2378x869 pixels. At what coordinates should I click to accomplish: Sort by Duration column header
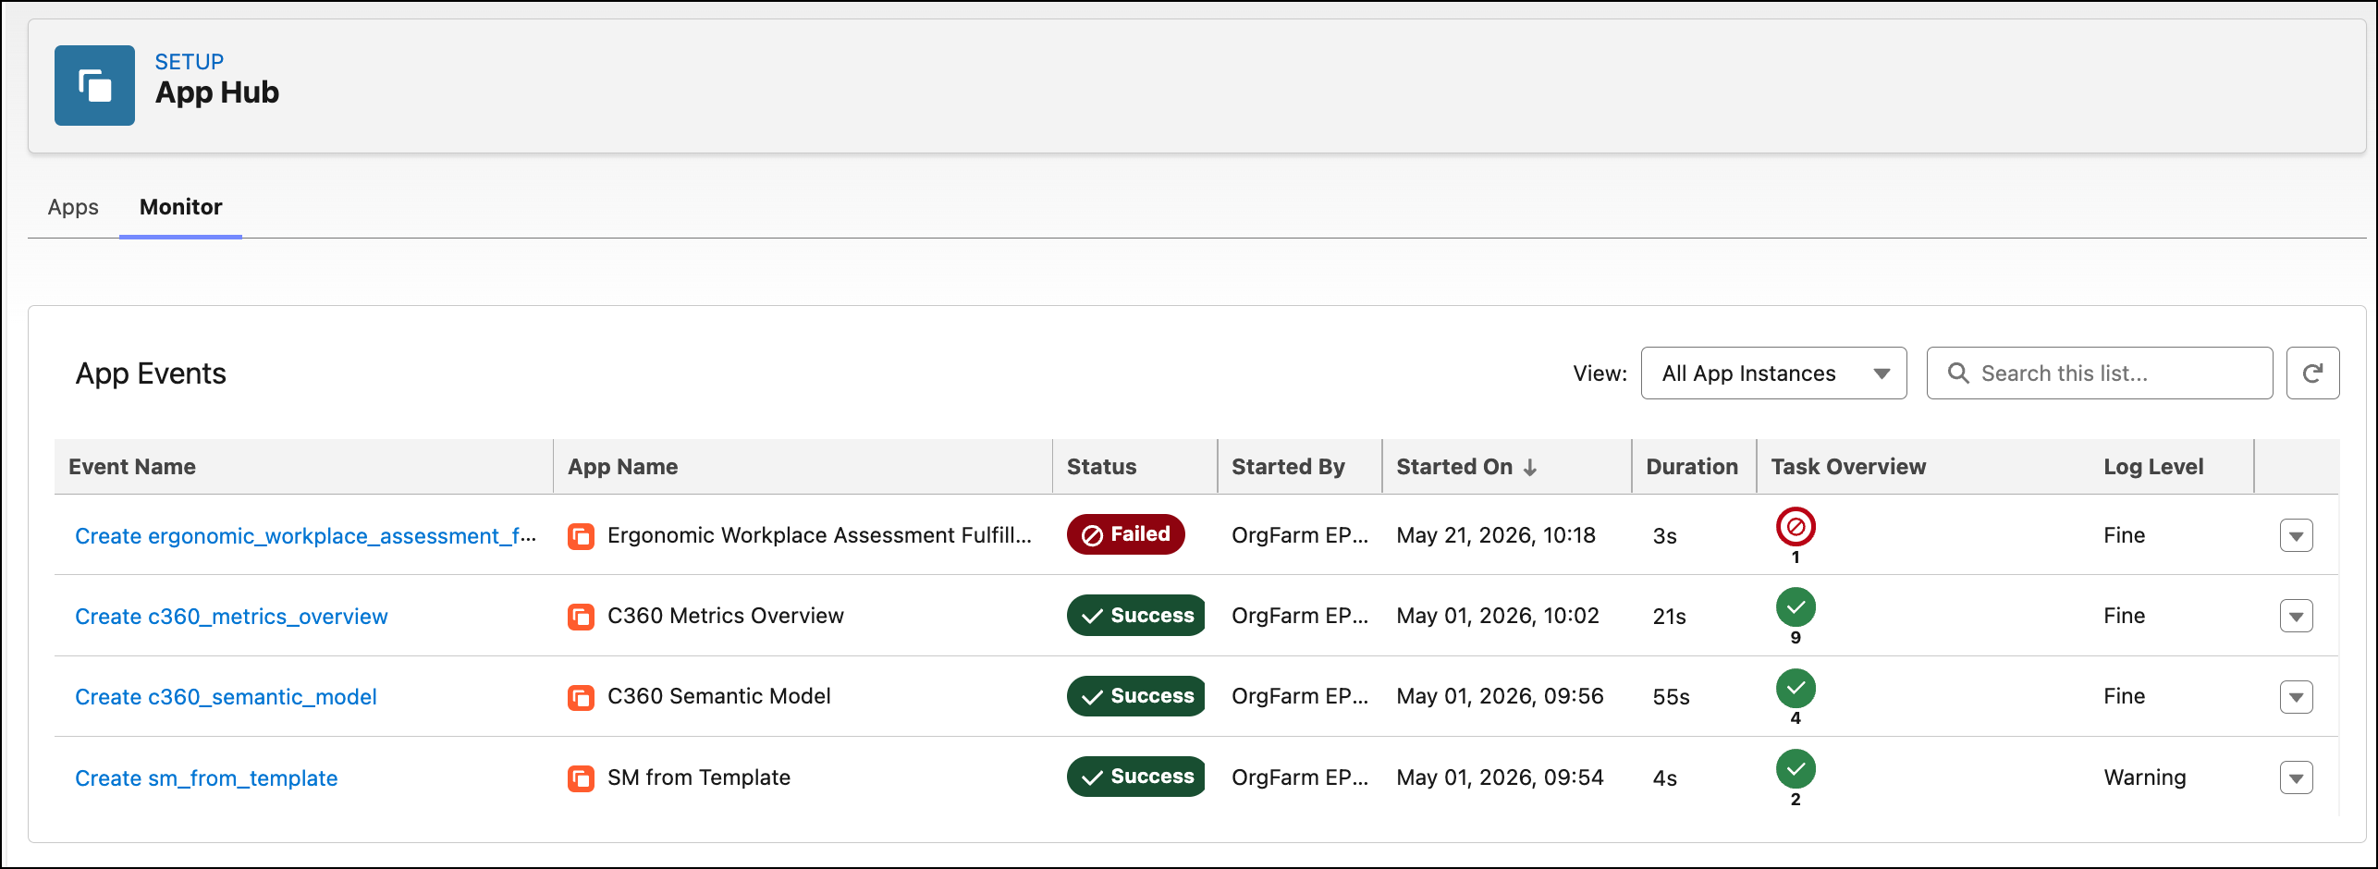1692,467
